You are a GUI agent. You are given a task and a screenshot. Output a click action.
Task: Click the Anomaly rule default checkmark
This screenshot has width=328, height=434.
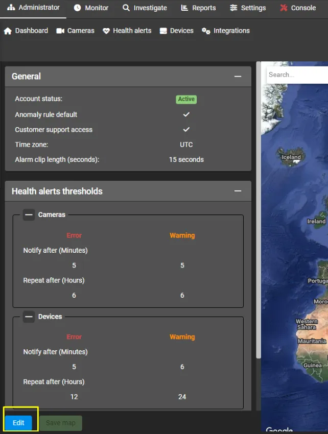point(186,114)
